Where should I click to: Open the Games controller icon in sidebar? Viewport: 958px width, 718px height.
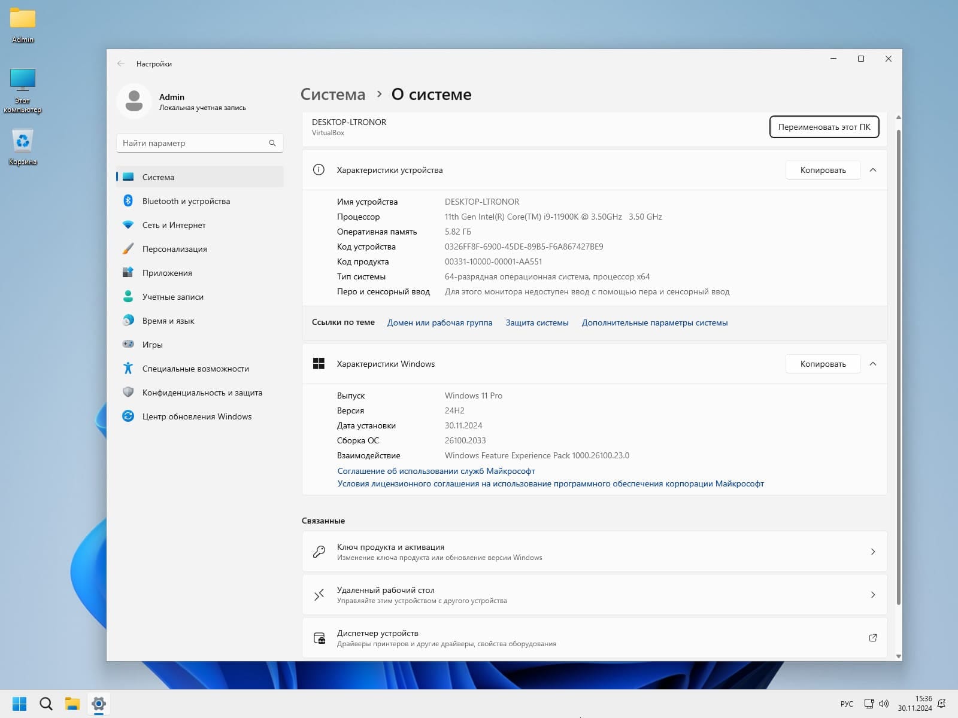128,345
